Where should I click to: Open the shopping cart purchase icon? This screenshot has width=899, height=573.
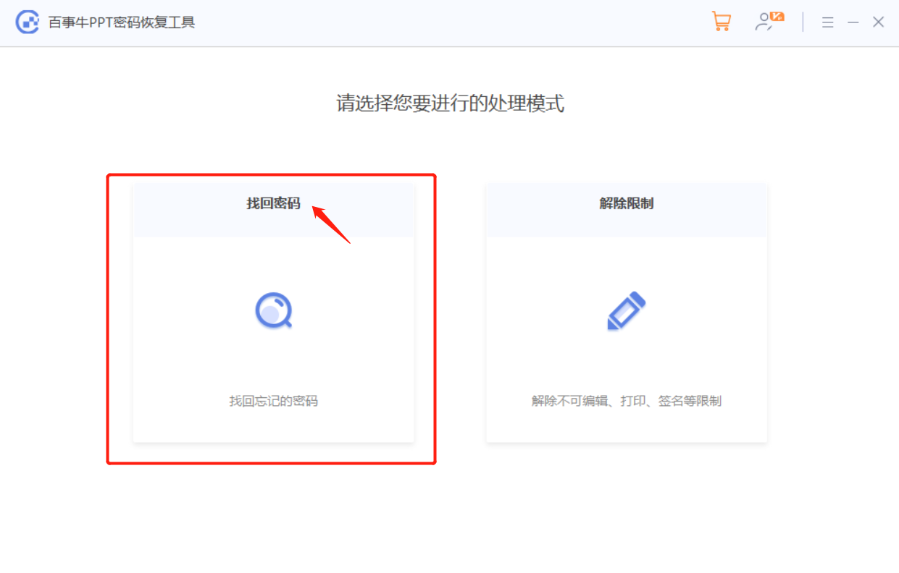(721, 22)
